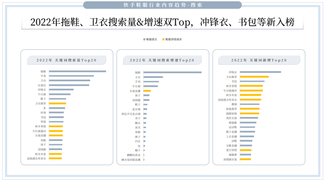The width and height of the screenshot is (325, 182).
Task: Click the 书包 bar in 新增 chart
Action: [x=252, y=81]
